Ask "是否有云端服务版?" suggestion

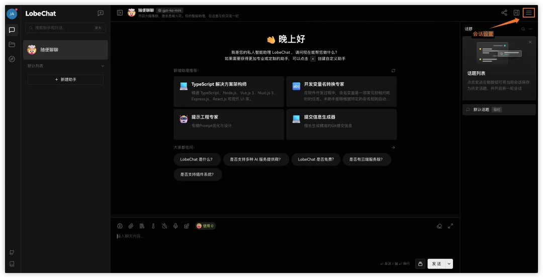(366, 160)
